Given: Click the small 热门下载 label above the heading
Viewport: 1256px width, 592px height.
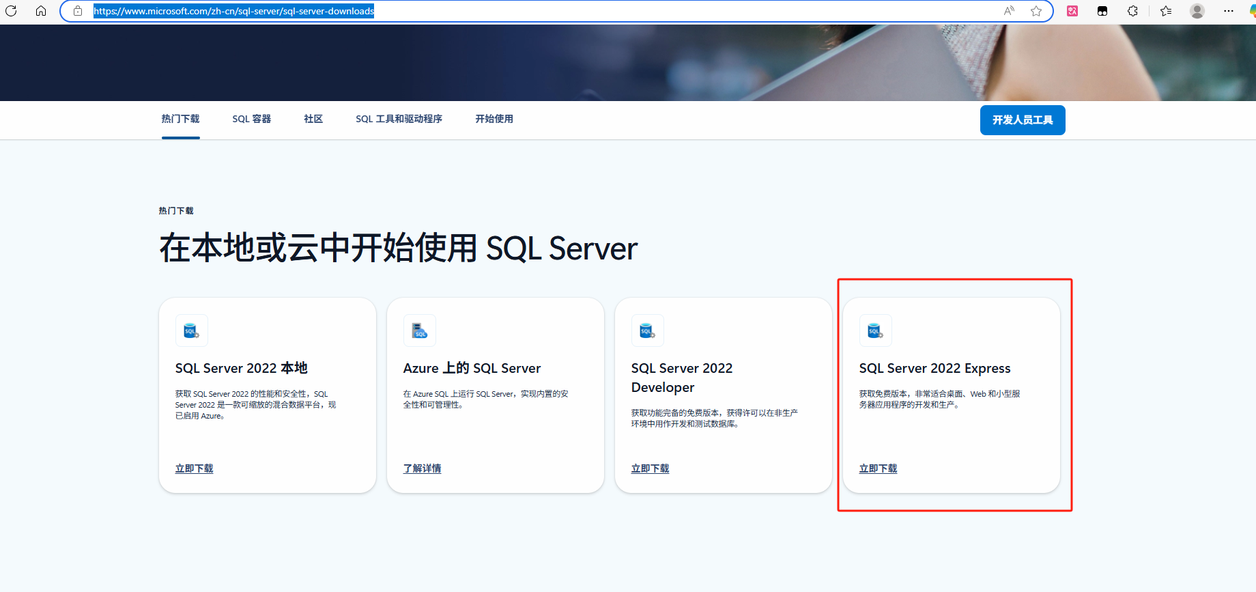Looking at the screenshot, I should [x=176, y=211].
